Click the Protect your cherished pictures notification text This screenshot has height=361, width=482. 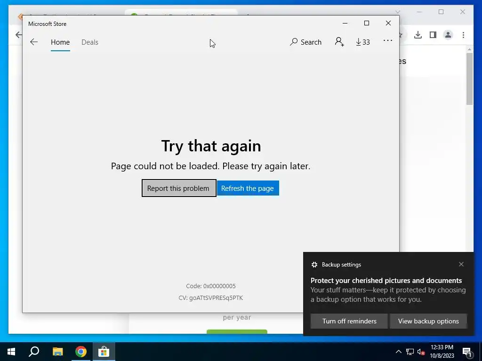tap(386, 281)
